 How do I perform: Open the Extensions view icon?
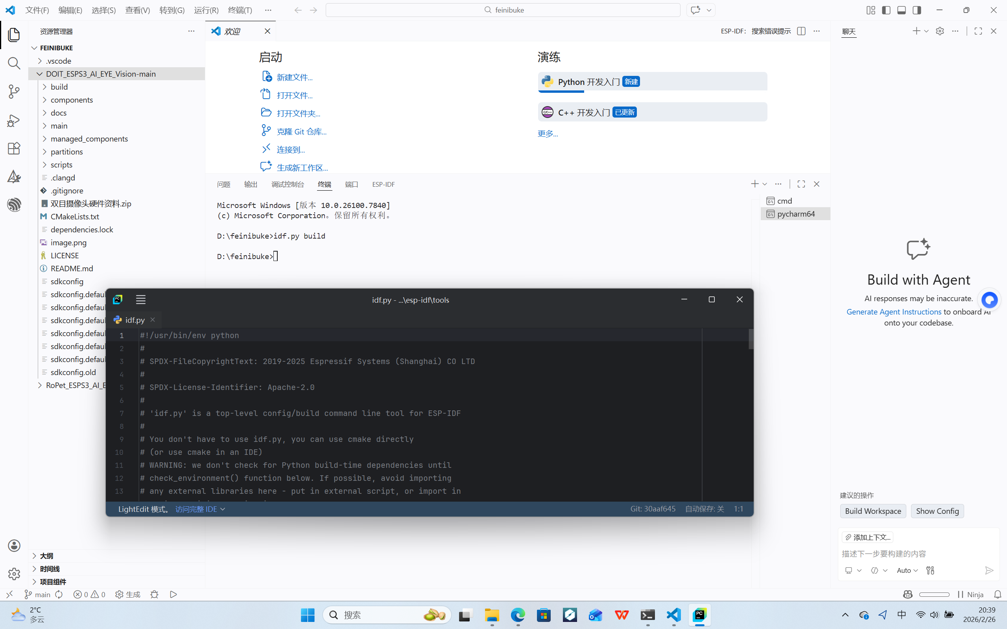[14, 149]
